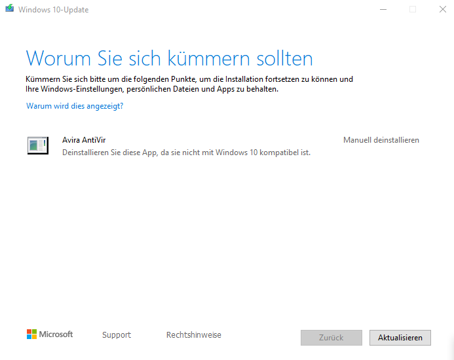This screenshot has height=360, width=454.
Task: Minimize the Windows 10-Update window
Action: (383, 9)
